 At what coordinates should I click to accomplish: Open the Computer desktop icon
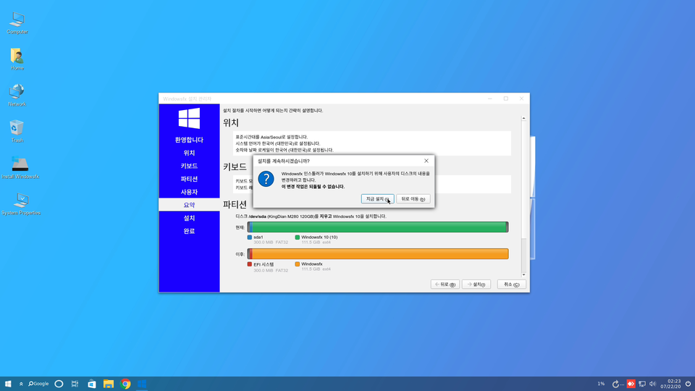click(x=17, y=22)
